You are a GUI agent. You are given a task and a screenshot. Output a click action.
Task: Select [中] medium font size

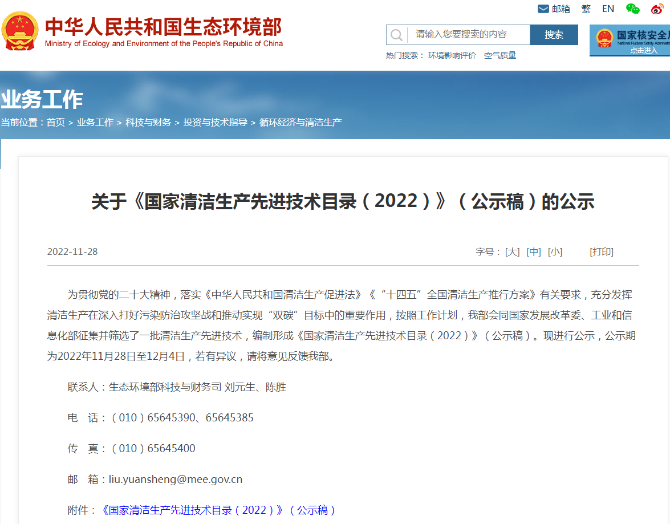point(534,251)
